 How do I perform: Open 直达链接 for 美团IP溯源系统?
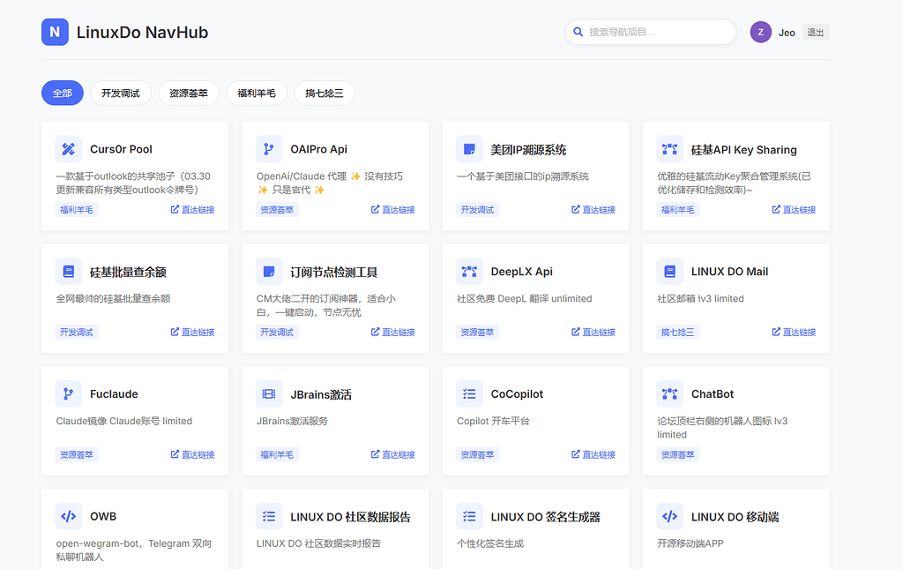tap(593, 210)
